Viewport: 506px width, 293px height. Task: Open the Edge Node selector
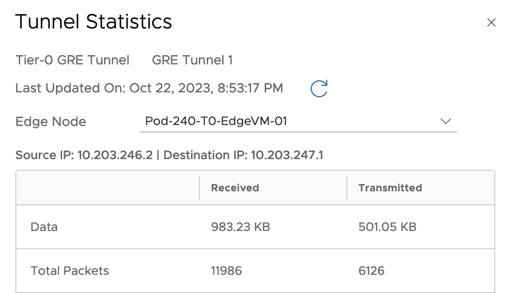pyautogui.click(x=298, y=121)
